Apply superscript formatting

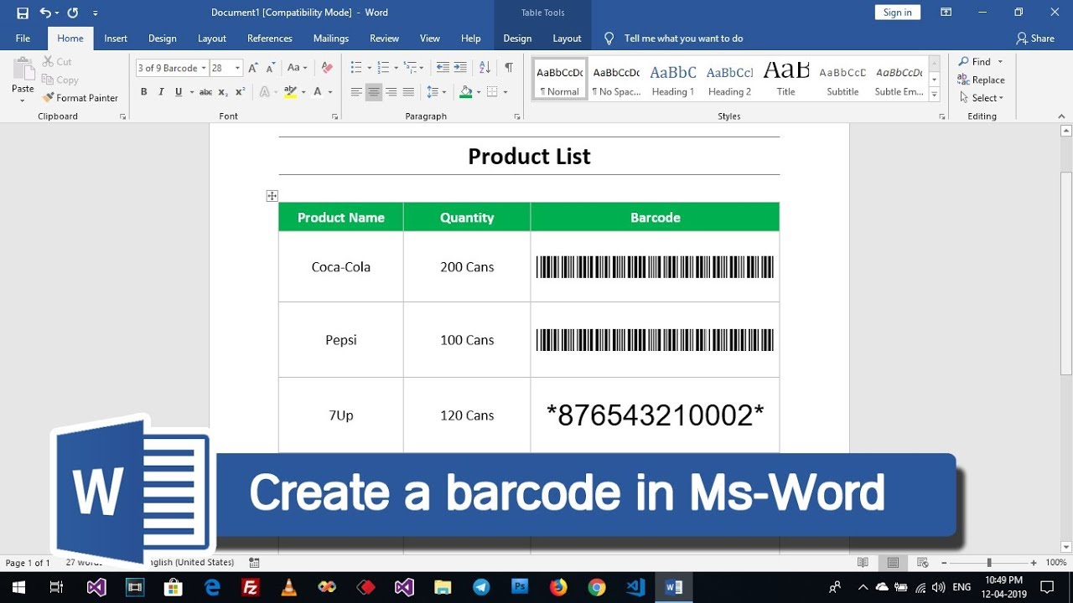(240, 92)
